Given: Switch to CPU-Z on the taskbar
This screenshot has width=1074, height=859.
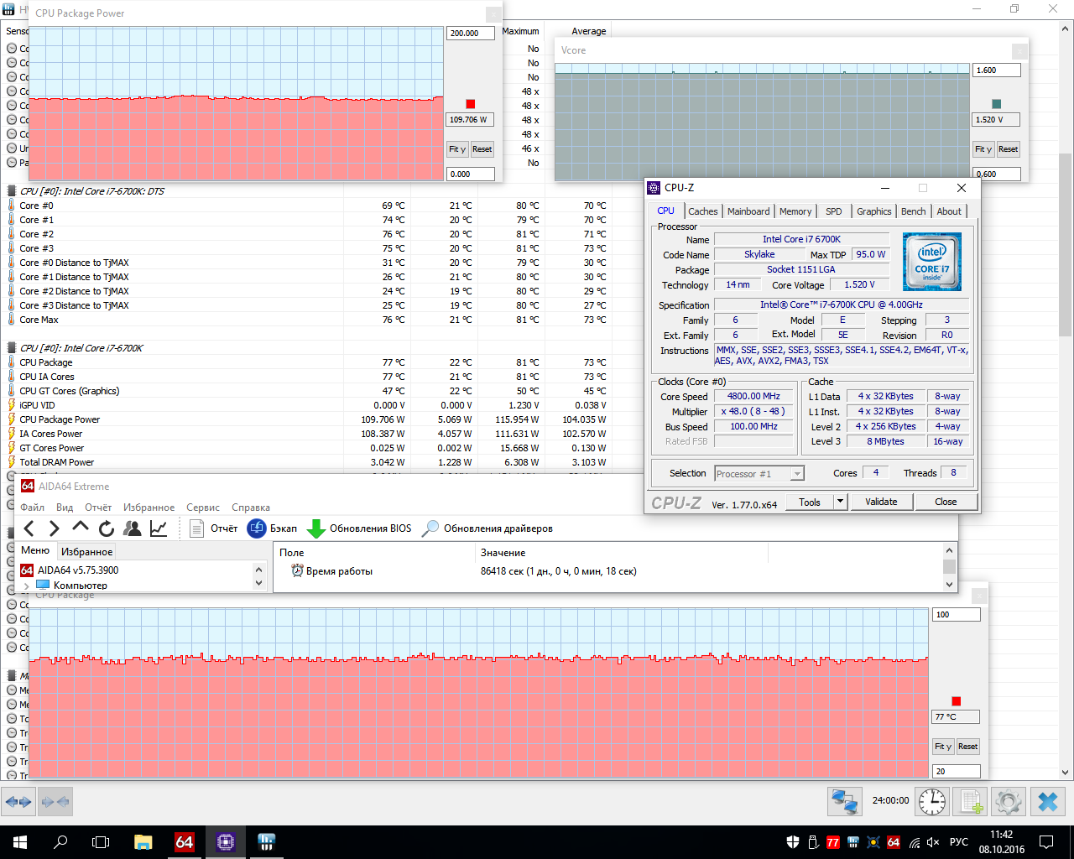Looking at the screenshot, I should tap(226, 842).
